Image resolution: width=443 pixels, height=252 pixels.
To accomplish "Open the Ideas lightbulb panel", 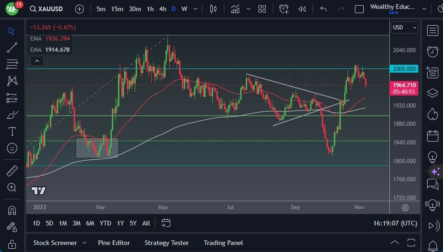I will [433, 157].
